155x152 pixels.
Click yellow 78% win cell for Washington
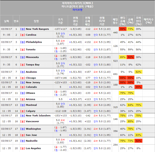(130, 129)
